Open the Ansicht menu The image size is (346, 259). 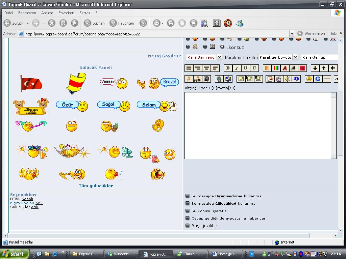click(47, 13)
